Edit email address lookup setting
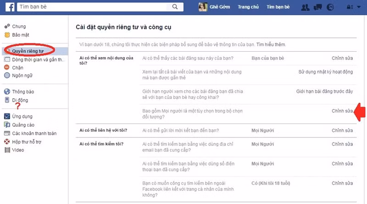The image size is (367, 204). [342, 144]
